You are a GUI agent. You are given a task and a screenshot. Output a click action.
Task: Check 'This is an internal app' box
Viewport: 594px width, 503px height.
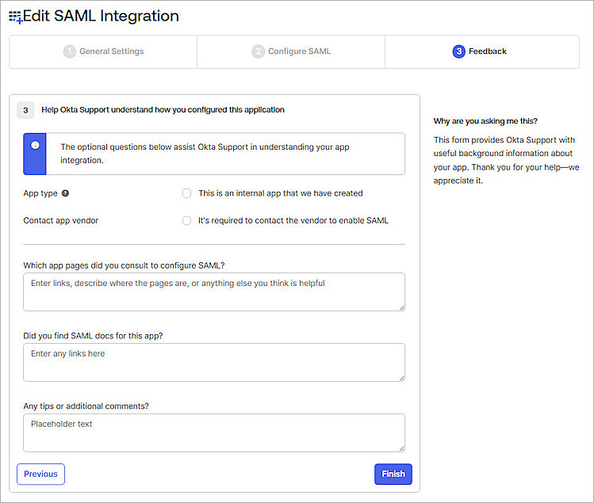tap(186, 193)
